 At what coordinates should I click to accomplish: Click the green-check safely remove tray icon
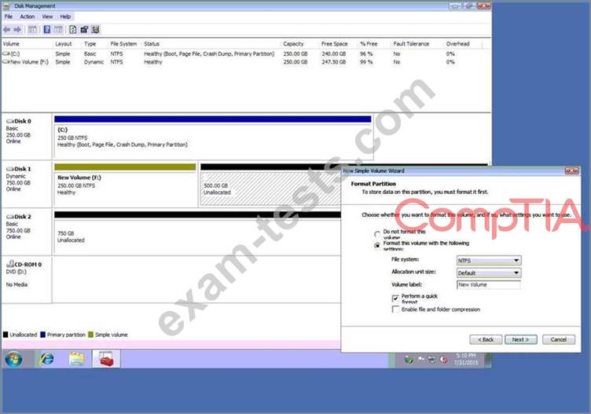[x=409, y=360]
